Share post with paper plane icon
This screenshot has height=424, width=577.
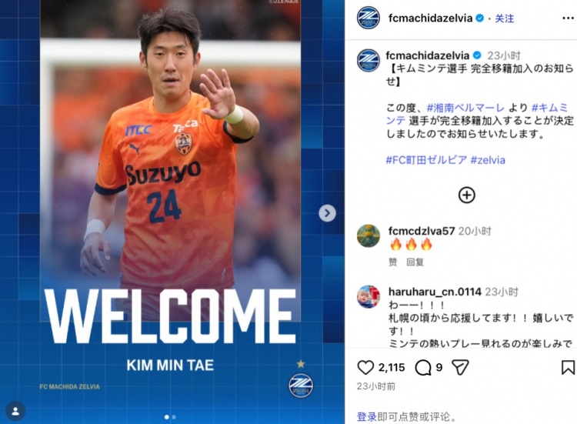[460, 367]
